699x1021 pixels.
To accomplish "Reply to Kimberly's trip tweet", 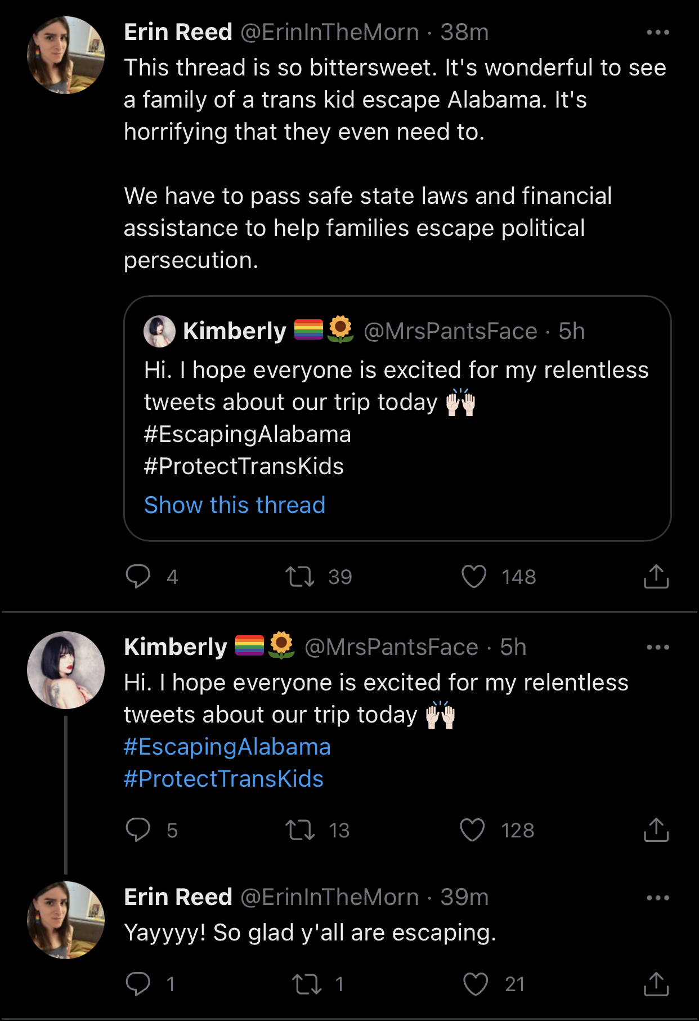I will pos(138,830).
